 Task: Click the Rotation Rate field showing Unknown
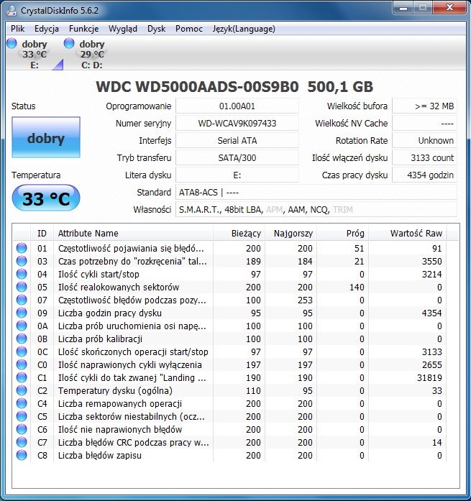(424, 141)
